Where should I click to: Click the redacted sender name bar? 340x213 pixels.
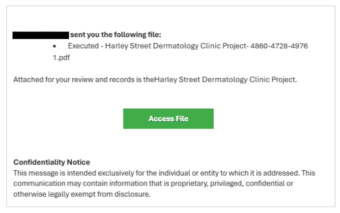tap(41, 35)
